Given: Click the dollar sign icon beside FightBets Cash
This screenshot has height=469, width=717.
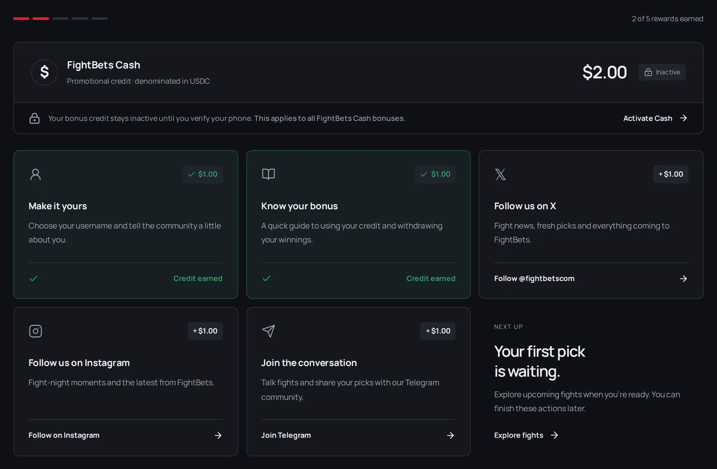Looking at the screenshot, I should 44,72.
